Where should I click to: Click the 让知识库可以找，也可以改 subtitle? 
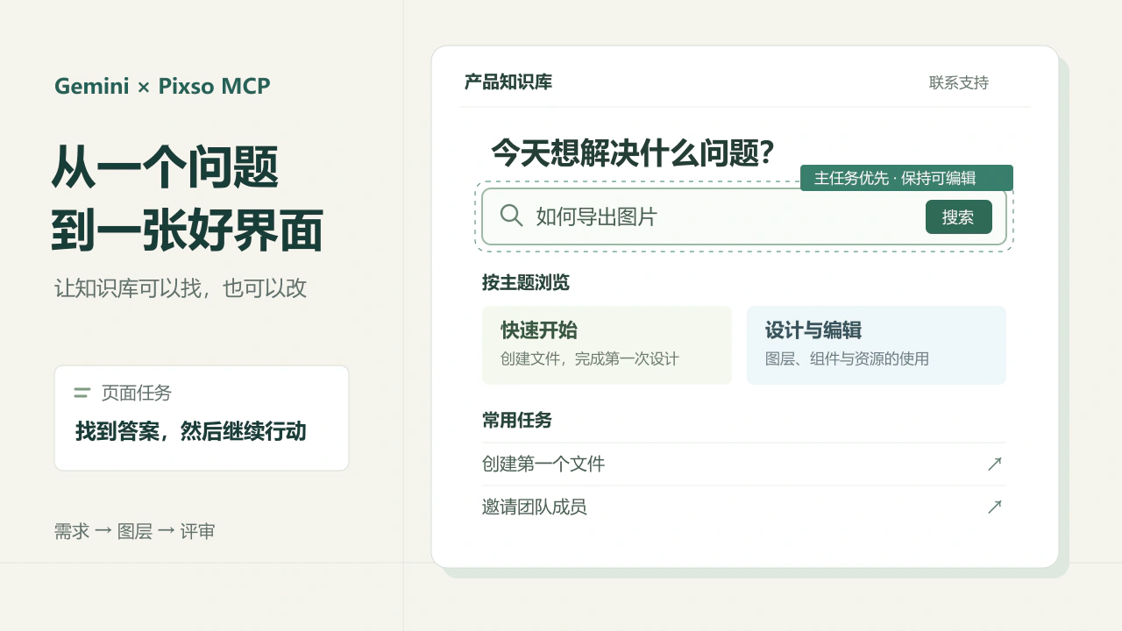(x=181, y=288)
